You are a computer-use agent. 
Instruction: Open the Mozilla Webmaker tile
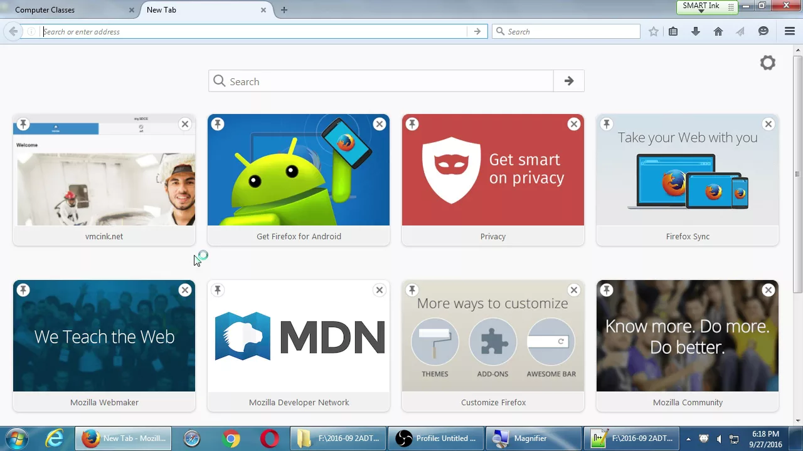tap(104, 346)
